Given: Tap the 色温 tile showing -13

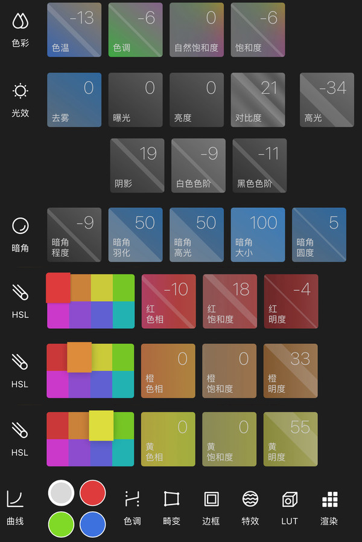Looking at the screenshot, I should (74, 30).
